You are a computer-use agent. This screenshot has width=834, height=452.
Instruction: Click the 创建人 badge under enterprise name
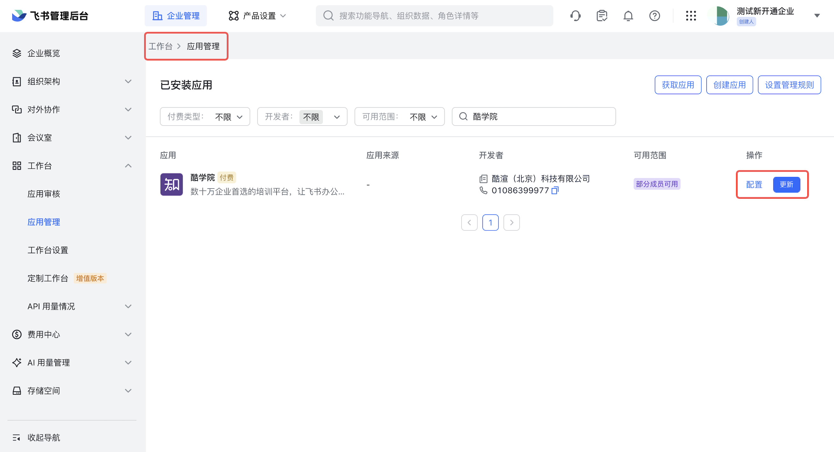(x=746, y=21)
